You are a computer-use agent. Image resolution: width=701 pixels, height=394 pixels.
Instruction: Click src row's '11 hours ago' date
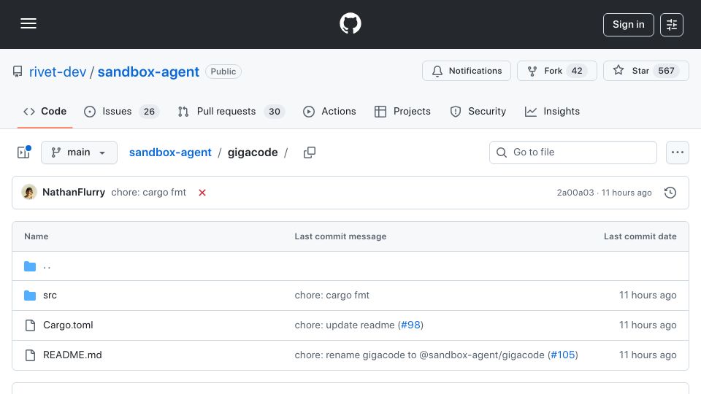(x=648, y=295)
